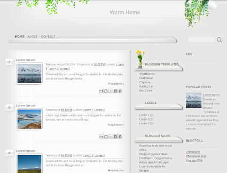Share first post to Facebook icon

115,91
